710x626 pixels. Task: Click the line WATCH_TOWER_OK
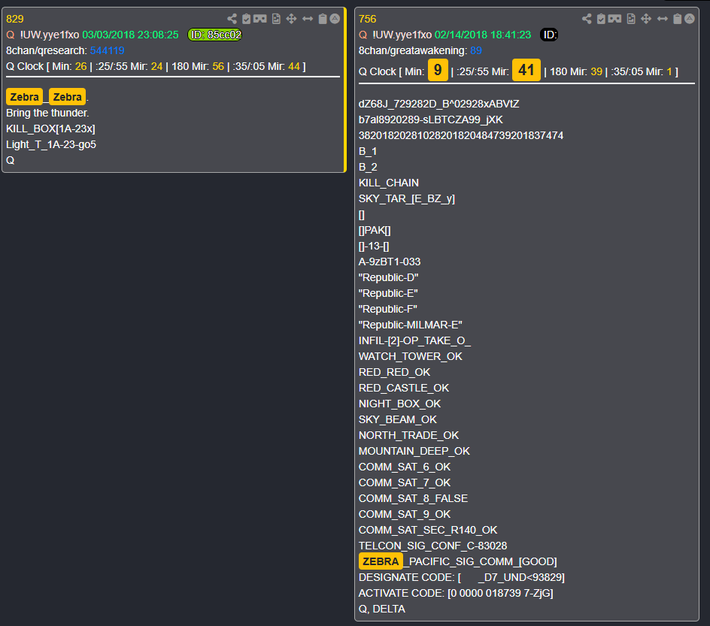click(x=410, y=356)
